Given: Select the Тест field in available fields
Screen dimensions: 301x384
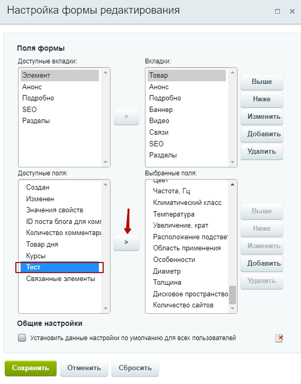Looking at the screenshot, I should [60, 267].
